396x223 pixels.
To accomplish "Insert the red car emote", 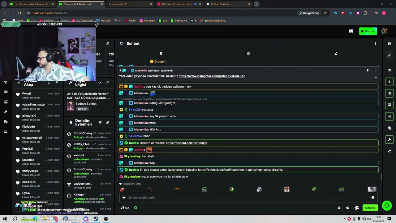I will (x=122, y=189).
